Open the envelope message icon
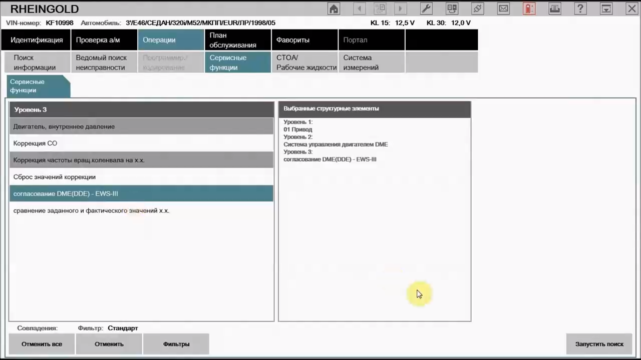The height and width of the screenshot is (360, 641). [x=503, y=8]
